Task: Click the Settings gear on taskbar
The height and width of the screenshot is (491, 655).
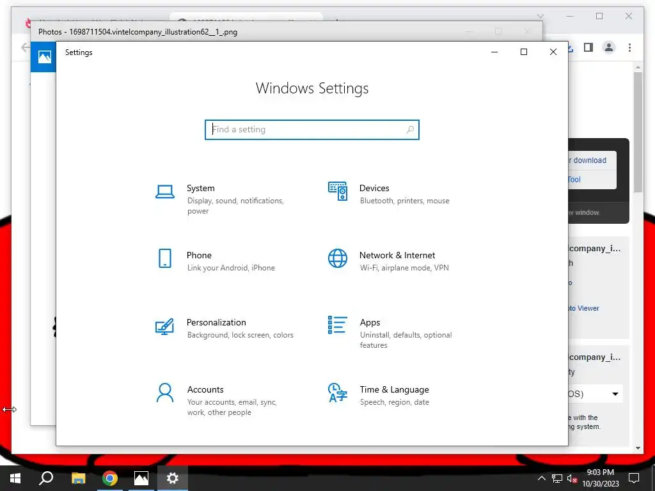Action: (x=173, y=478)
